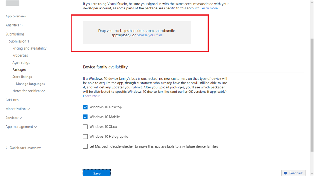Tick Let Microsoft decide future device families
The image size is (314, 176).
(85, 147)
